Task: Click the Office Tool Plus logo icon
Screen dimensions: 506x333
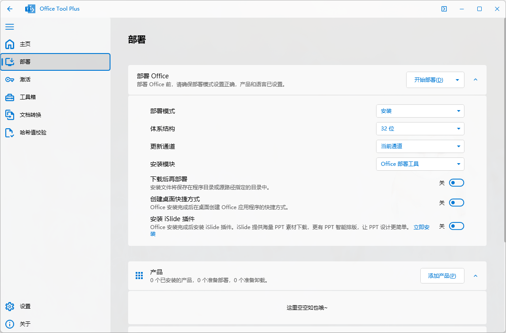Action: (x=30, y=9)
